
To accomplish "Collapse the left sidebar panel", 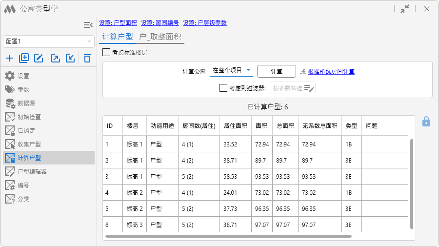I will [x=88, y=25].
